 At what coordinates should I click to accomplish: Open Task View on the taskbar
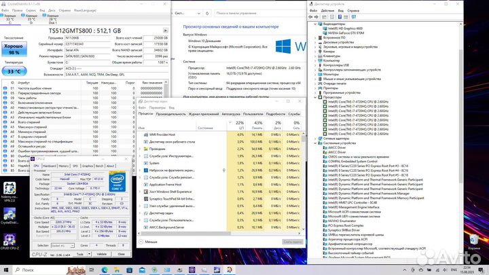pos(92,270)
